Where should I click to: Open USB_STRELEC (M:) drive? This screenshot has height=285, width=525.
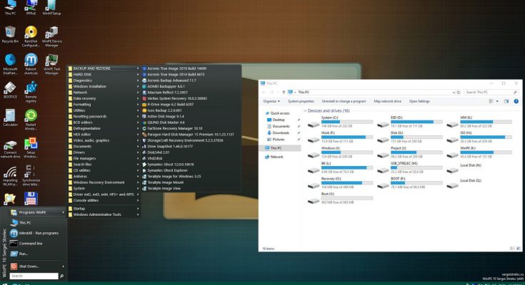409,167
